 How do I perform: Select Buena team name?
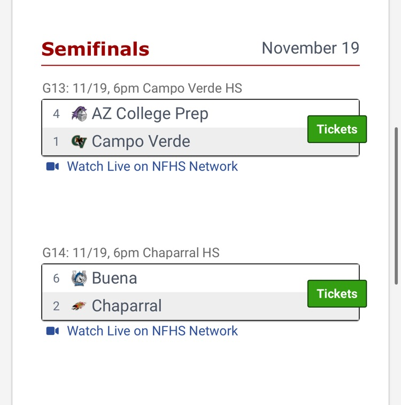pos(114,278)
